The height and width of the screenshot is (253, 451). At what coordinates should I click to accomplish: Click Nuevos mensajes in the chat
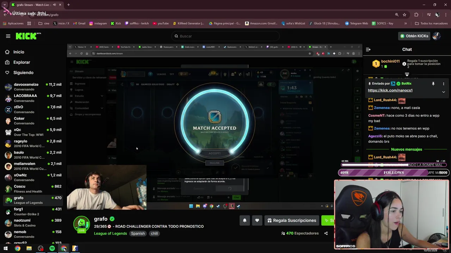click(406, 149)
